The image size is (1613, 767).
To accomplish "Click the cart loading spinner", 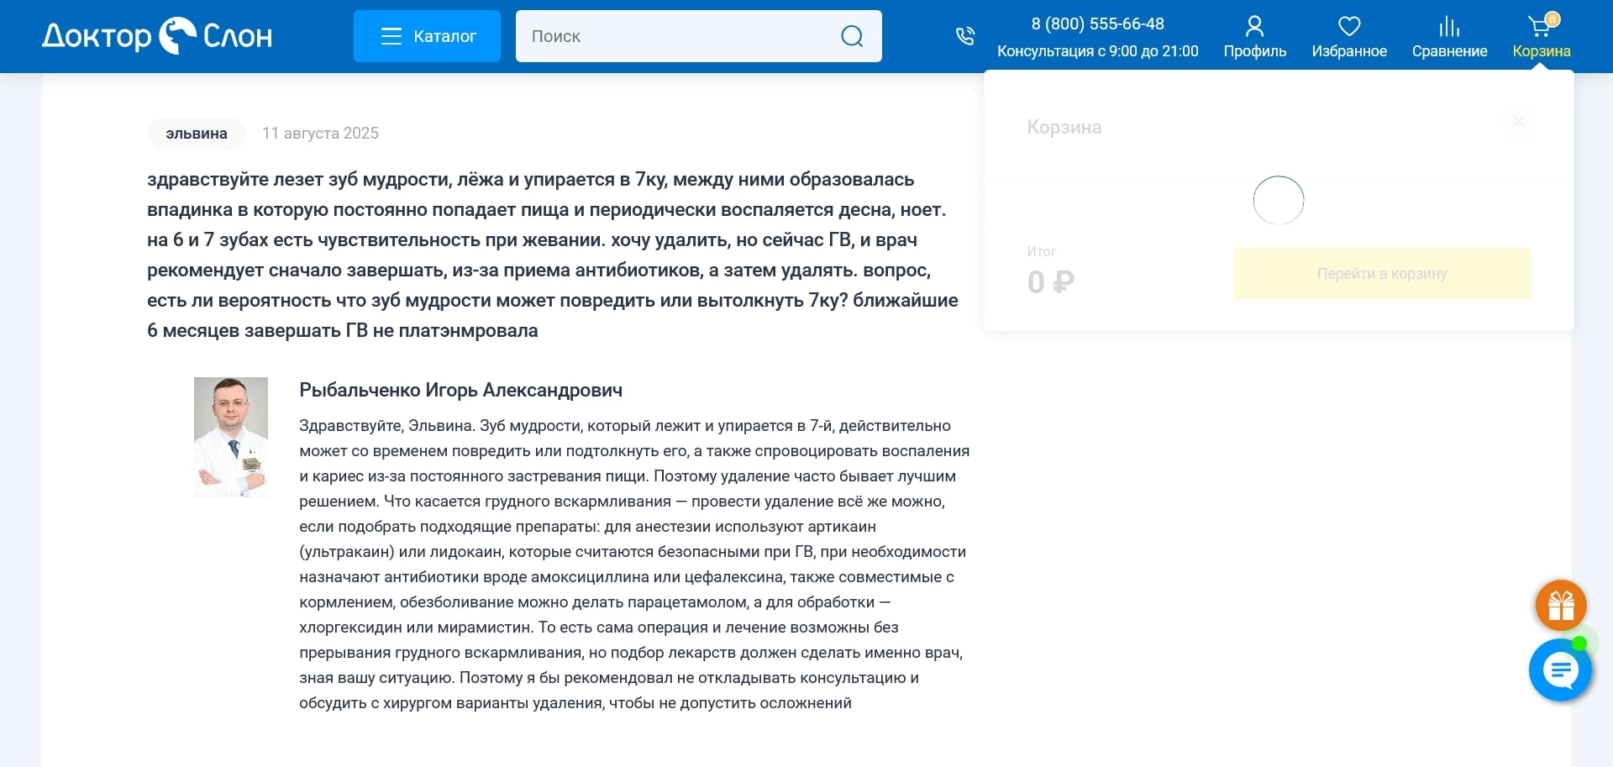I will point(1279,200).
